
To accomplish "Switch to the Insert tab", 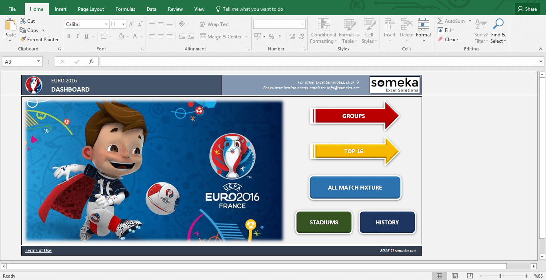I will [61, 9].
